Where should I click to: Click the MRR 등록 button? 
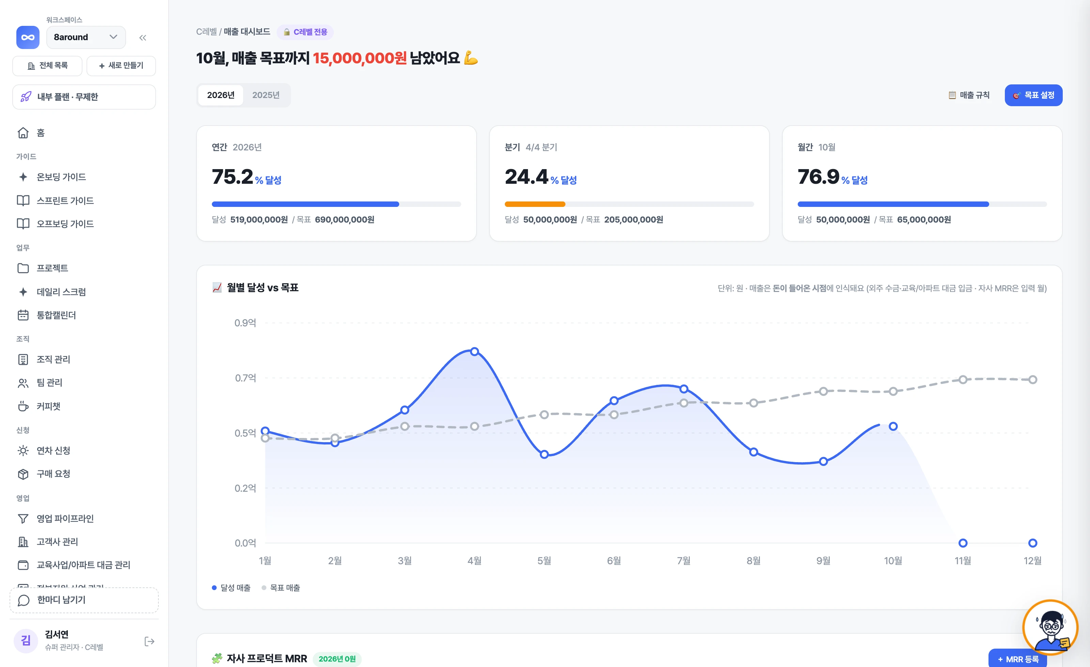[1017, 658]
